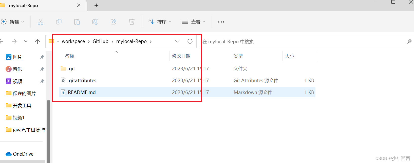Open the 新建 dropdown
Image resolution: width=414 pixels, height=163 pixels.
coord(12,22)
